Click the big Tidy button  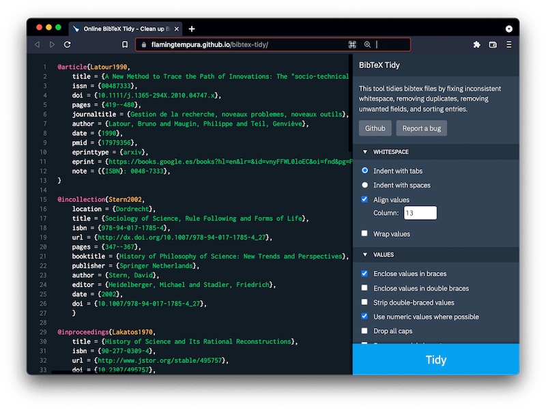[436, 360]
